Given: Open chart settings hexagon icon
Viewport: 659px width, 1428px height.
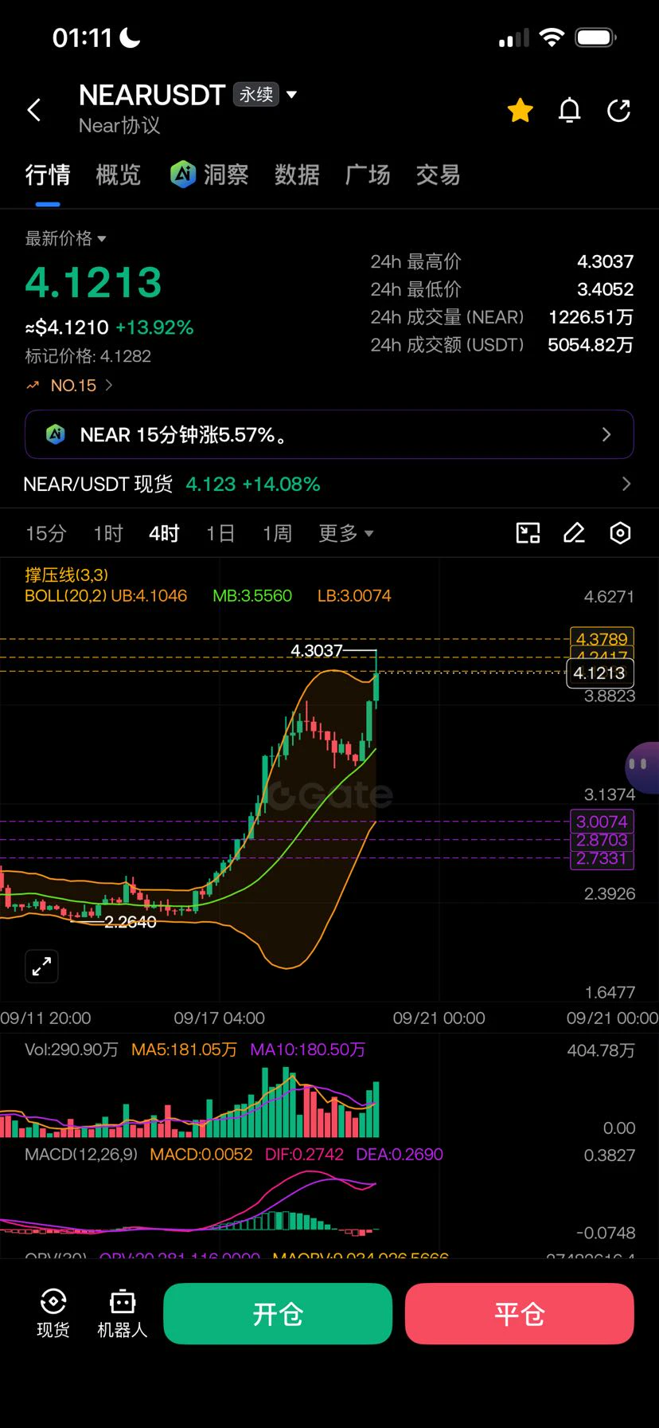Looking at the screenshot, I should [620, 533].
